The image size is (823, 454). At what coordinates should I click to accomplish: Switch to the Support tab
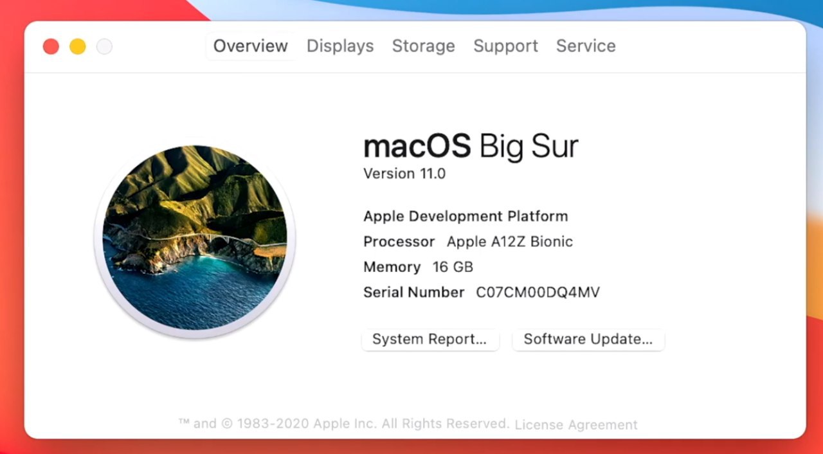[505, 46]
